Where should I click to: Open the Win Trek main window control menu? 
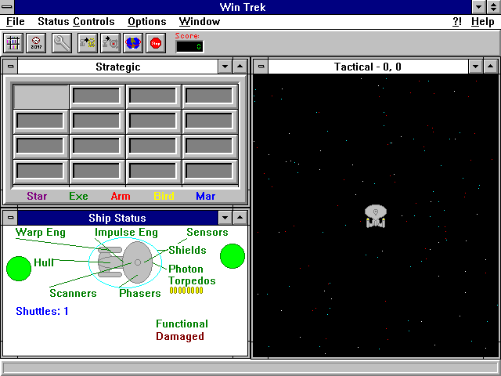point(7,7)
